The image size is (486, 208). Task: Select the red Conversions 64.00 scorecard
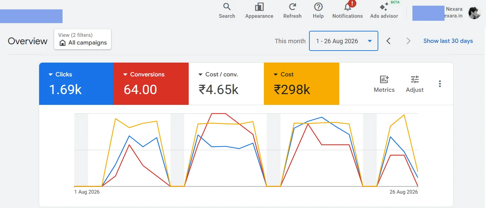(x=151, y=84)
